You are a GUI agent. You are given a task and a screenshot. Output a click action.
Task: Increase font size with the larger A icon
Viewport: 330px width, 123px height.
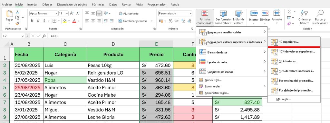point(72,13)
